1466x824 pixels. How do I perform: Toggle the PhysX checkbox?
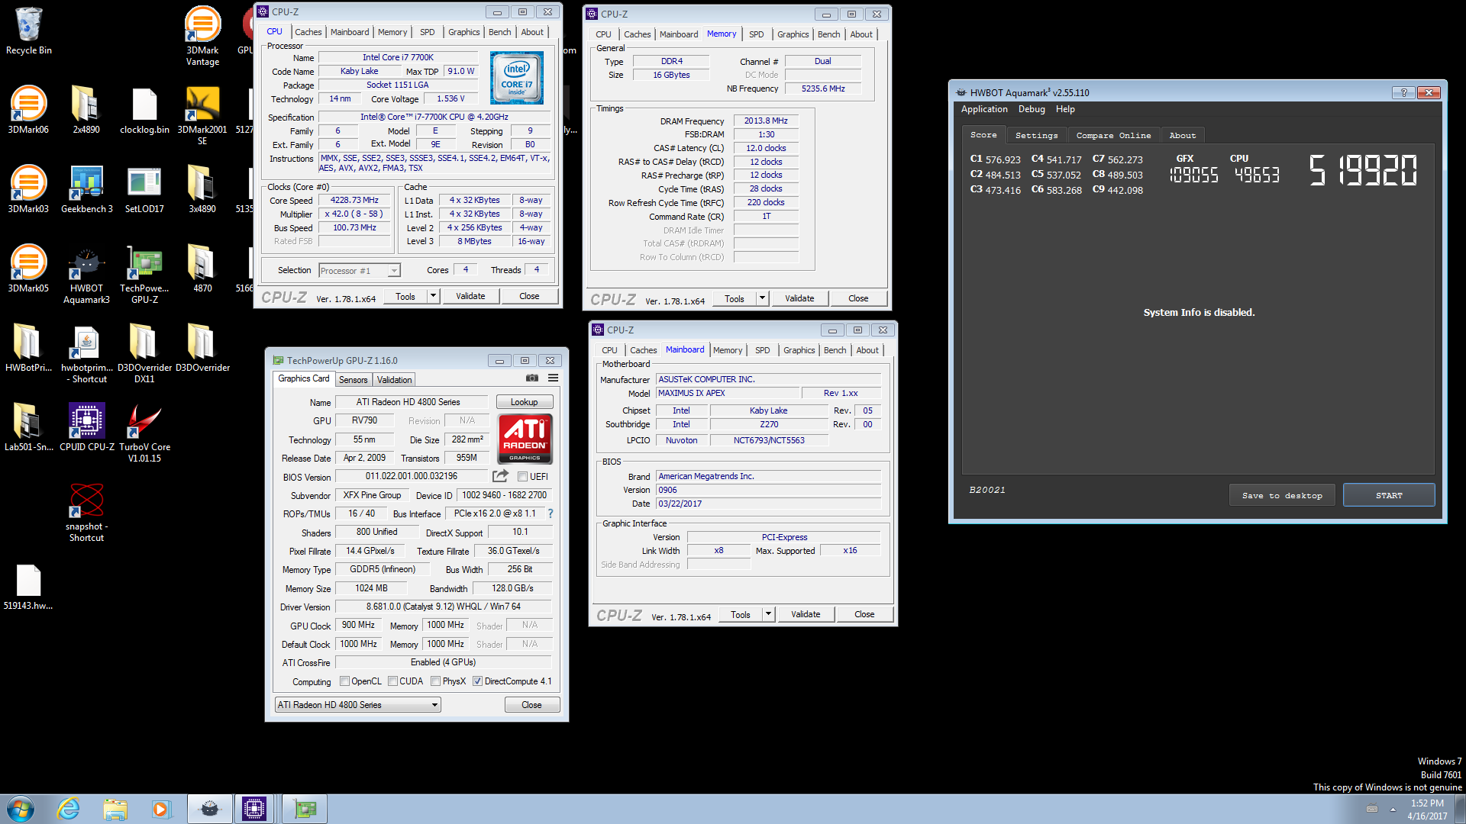pyautogui.click(x=435, y=681)
